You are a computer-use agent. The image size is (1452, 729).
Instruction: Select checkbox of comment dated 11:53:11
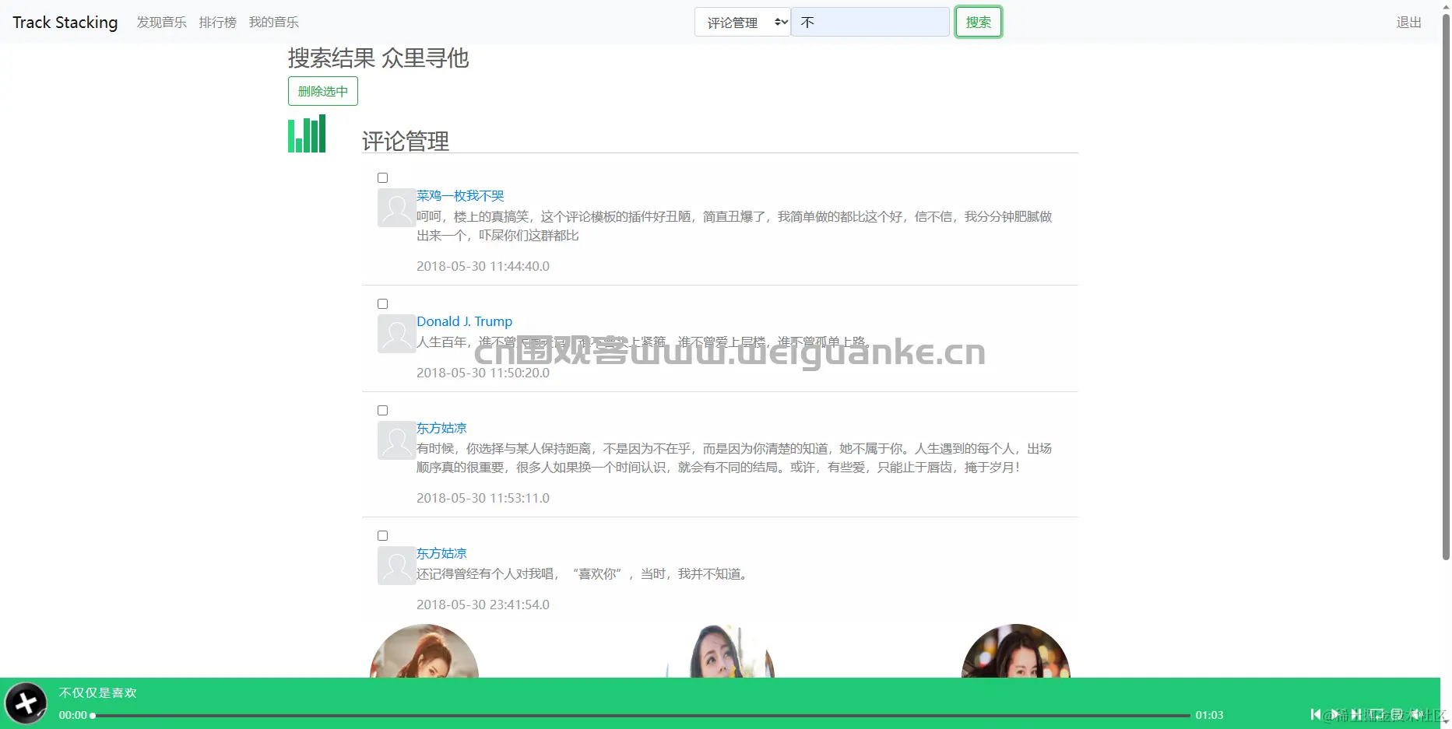pyautogui.click(x=382, y=411)
